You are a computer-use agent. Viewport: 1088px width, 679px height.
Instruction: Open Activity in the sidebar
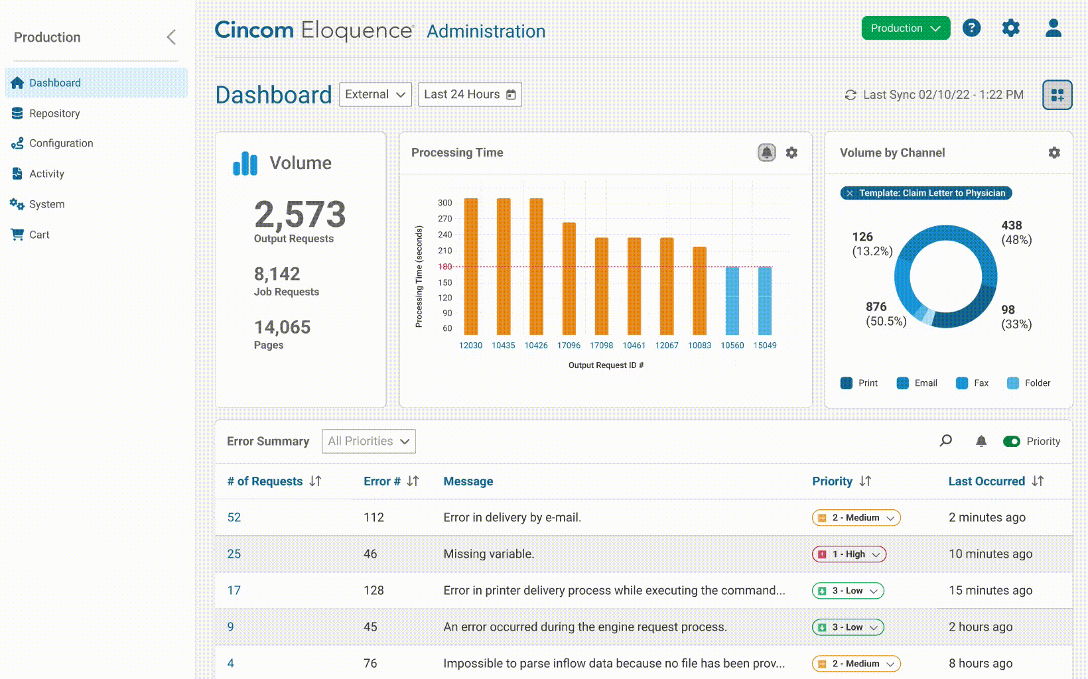(x=46, y=174)
